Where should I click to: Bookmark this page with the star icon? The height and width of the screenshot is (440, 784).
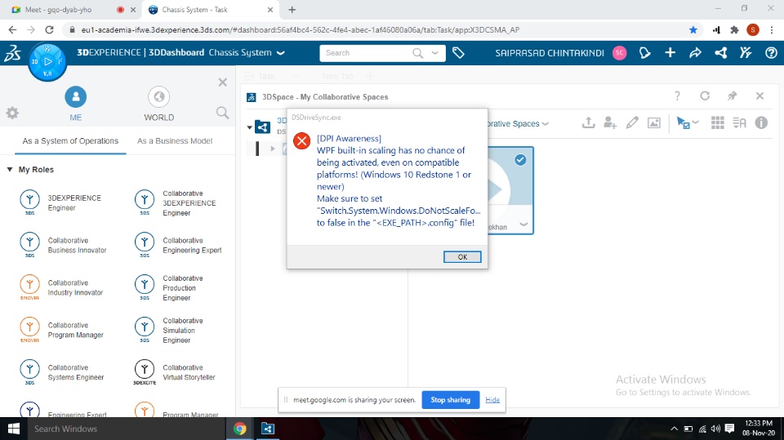pyautogui.click(x=693, y=30)
